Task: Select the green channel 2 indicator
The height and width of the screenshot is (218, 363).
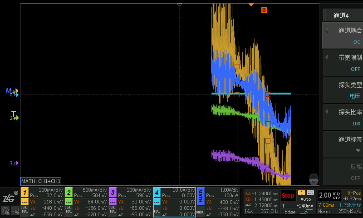Action: click(x=69, y=192)
